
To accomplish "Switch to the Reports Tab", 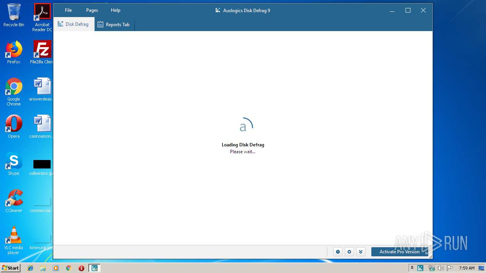I will (114, 25).
